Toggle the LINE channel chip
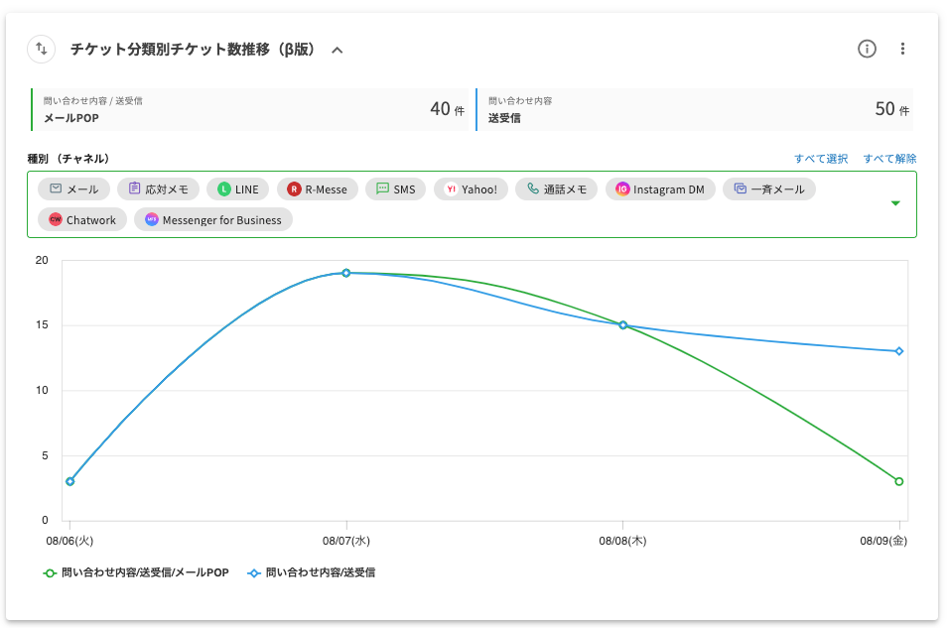This screenshot has height=628, width=948. click(x=237, y=189)
